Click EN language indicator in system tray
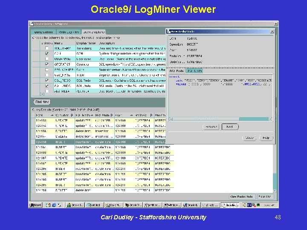Screen dimensions: 307x230 [x=249, y=205]
